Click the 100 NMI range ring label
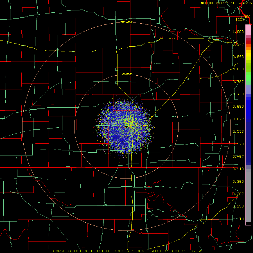The width and height of the screenshot is (253, 253). coord(126,22)
